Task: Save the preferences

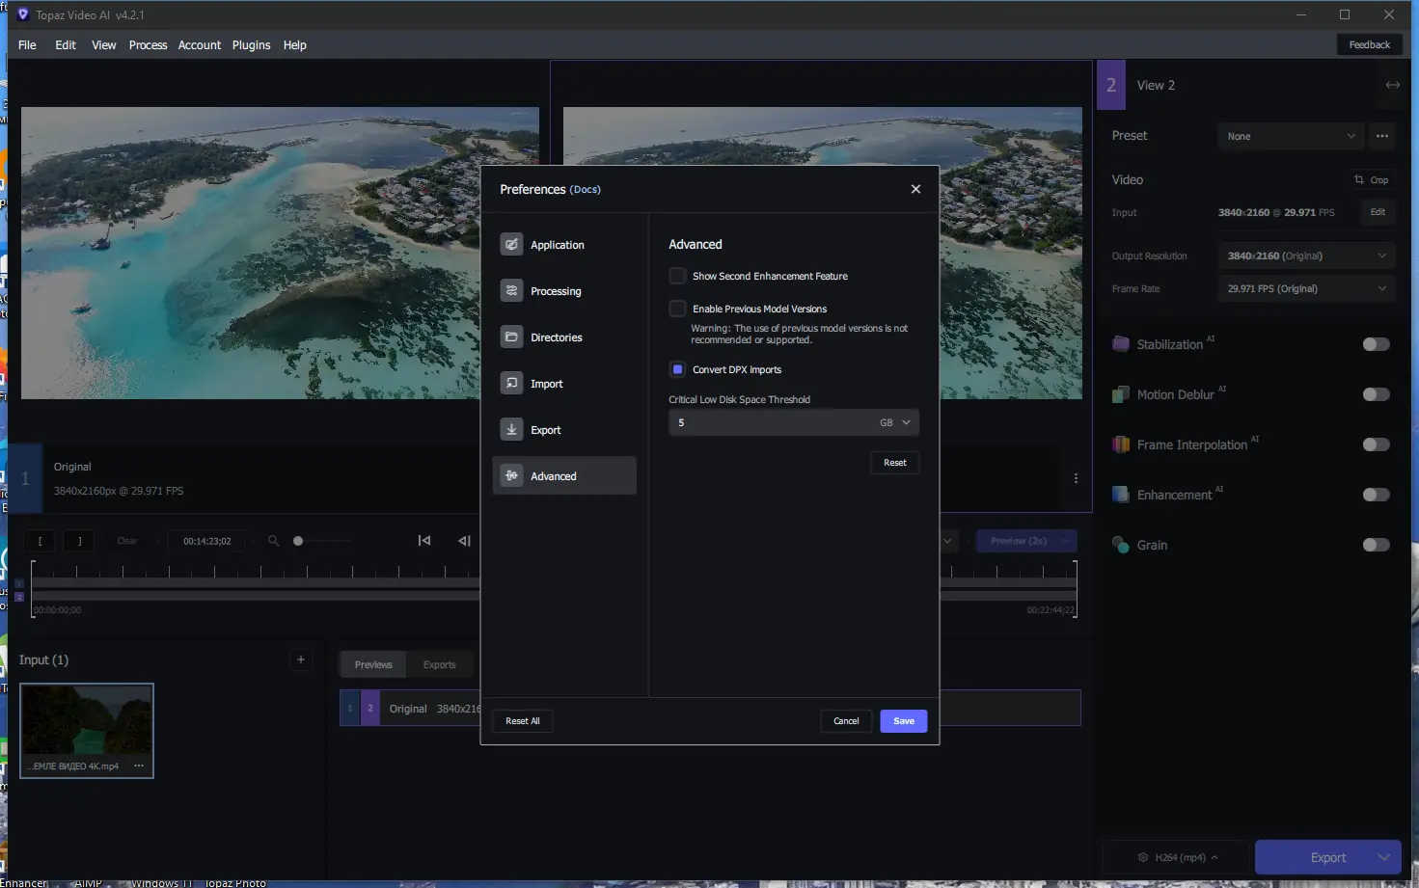Action: coord(903,721)
